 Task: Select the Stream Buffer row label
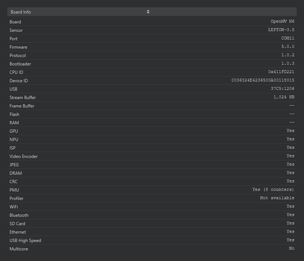pos(23,98)
